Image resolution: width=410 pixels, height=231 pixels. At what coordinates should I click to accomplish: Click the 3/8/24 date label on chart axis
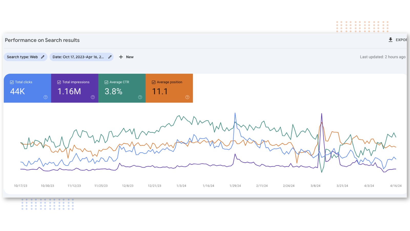pos(315,186)
